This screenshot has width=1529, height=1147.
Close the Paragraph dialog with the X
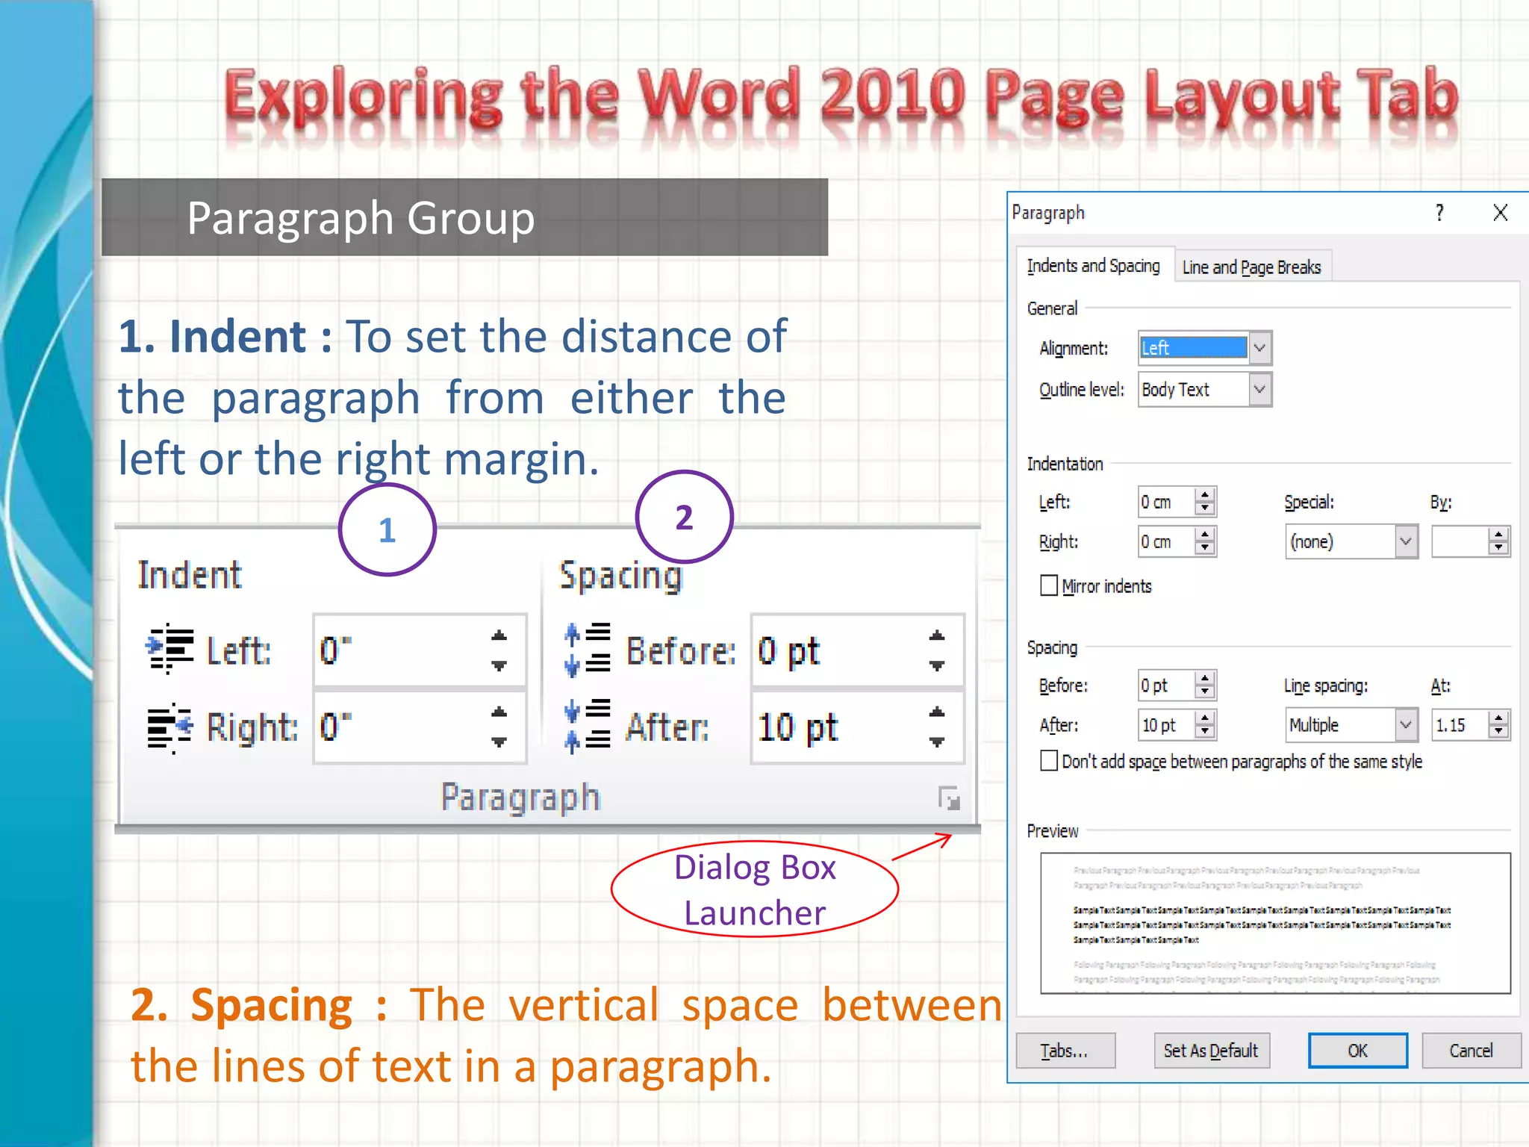click(1501, 214)
